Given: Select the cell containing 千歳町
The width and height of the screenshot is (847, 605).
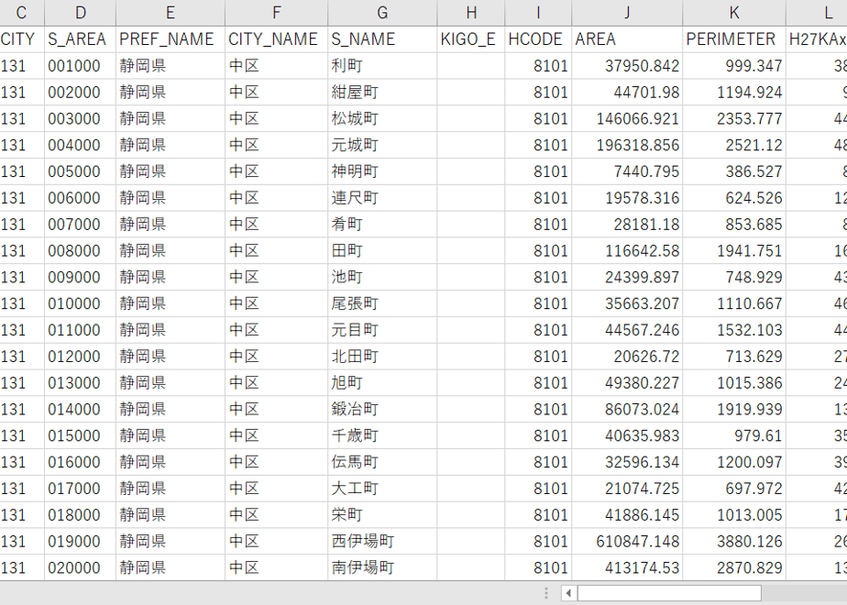Looking at the screenshot, I should click(x=382, y=436).
